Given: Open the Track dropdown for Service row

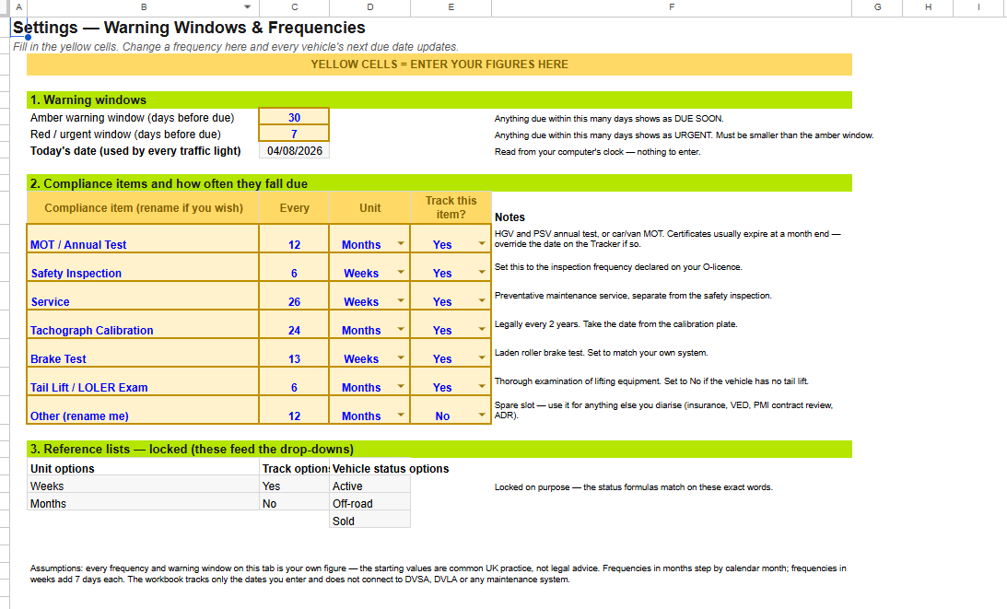Looking at the screenshot, I should [482, 301].
